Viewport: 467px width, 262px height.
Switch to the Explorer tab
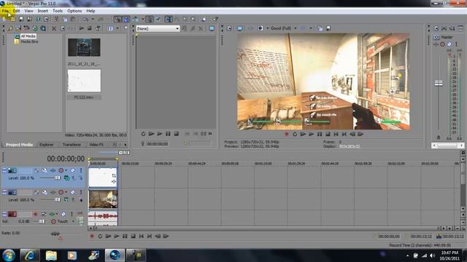tap(47, 145)
